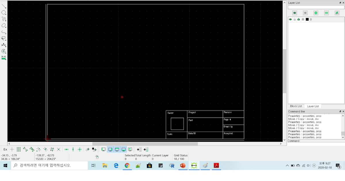This screenshot has width=345, height=181.
Task: Toggle construction lines icon of layer 0
Action: [x=303, y=20]
